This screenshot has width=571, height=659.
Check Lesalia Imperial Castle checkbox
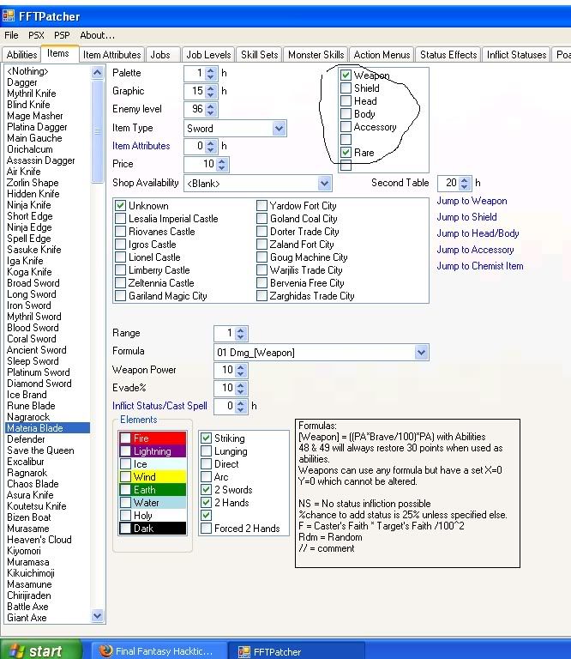pos(121,219)
